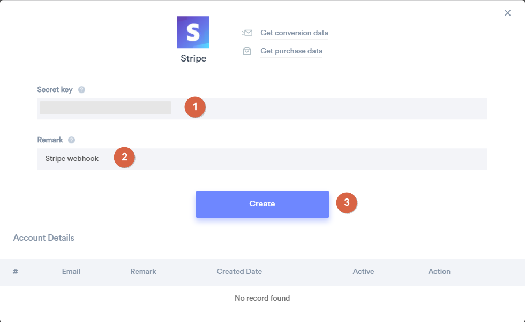The height and width of the screenshot is (322, 525).
Task: Click the Stripe logo icon
Action: tap(193, 32)
